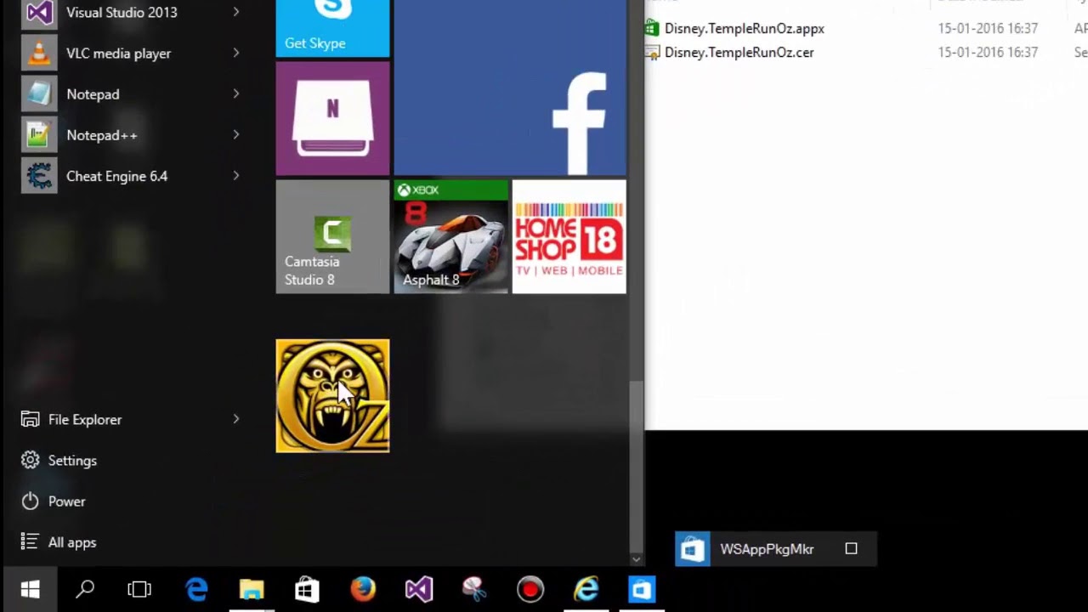Click the appx file's 15-01-2016 16:37 date
This screenshot has height=612, width=1088.
pyautogui.click(x=988, y=29)
